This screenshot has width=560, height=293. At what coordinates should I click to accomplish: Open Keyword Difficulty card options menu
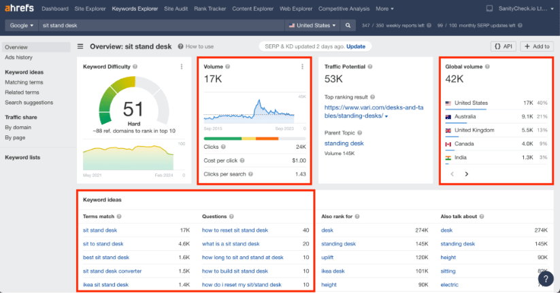181,67
